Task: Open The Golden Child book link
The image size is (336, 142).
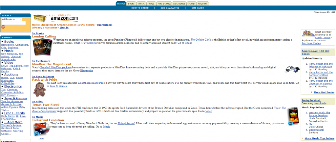Action: click(201, 40)
